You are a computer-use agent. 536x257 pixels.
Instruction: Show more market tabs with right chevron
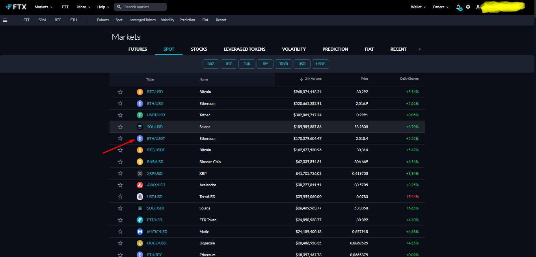[x=419, y=50]
